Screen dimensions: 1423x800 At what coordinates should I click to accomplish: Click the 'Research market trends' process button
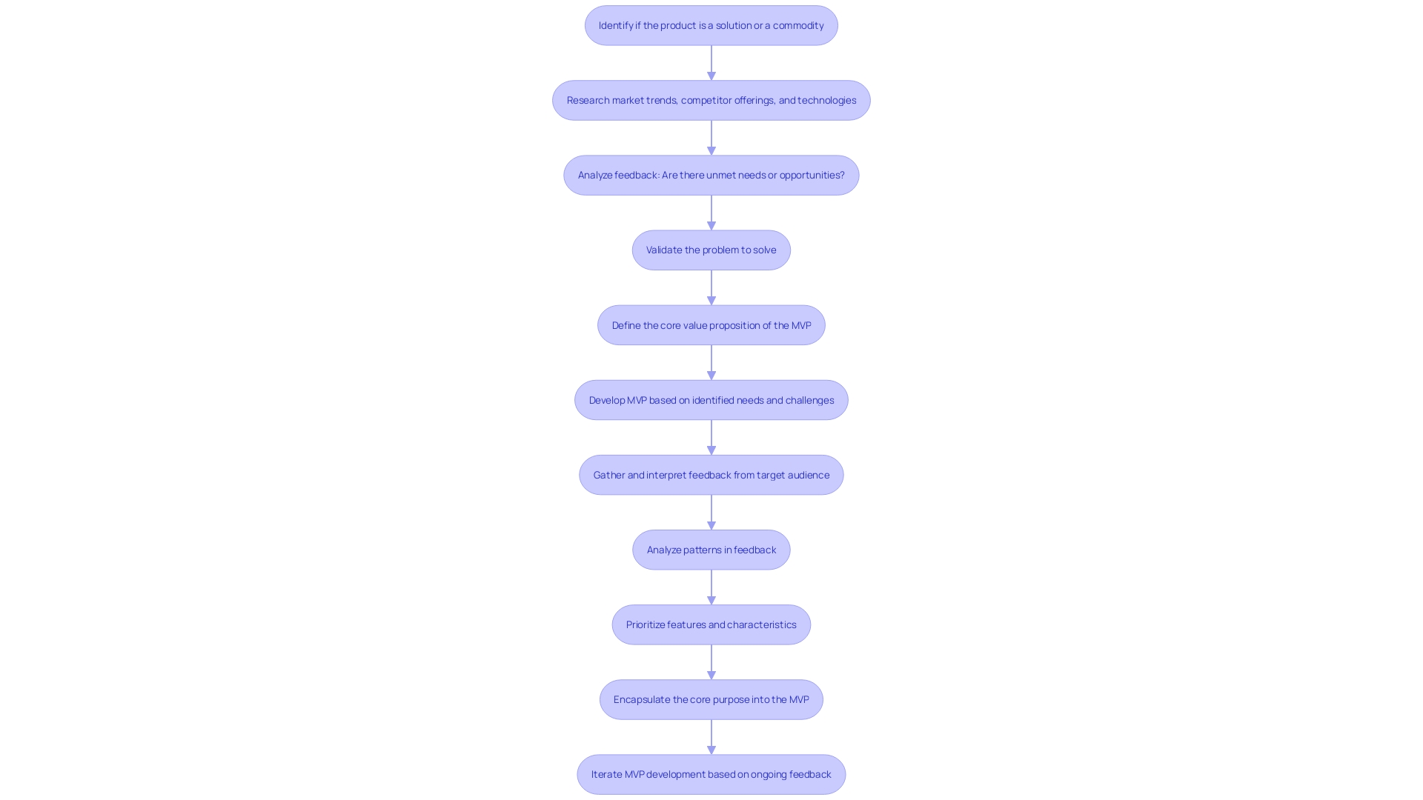click(x=711, y=100)
